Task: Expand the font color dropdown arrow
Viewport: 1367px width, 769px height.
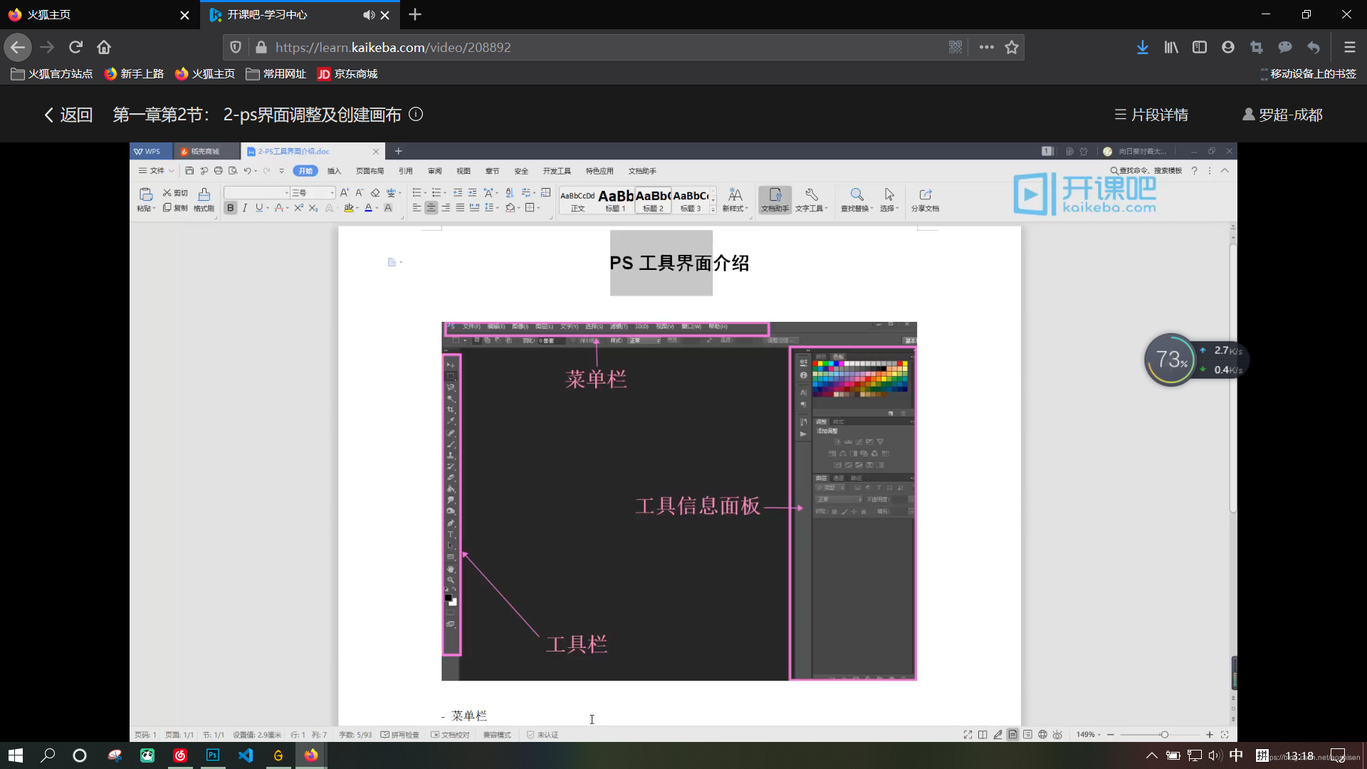Action: coord(377,209)
